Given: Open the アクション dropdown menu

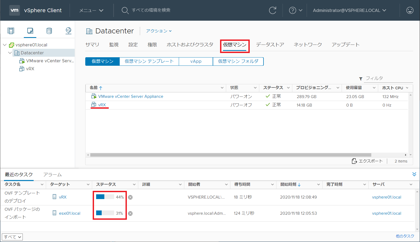Looking at the screenshot, I should (159, 31).
